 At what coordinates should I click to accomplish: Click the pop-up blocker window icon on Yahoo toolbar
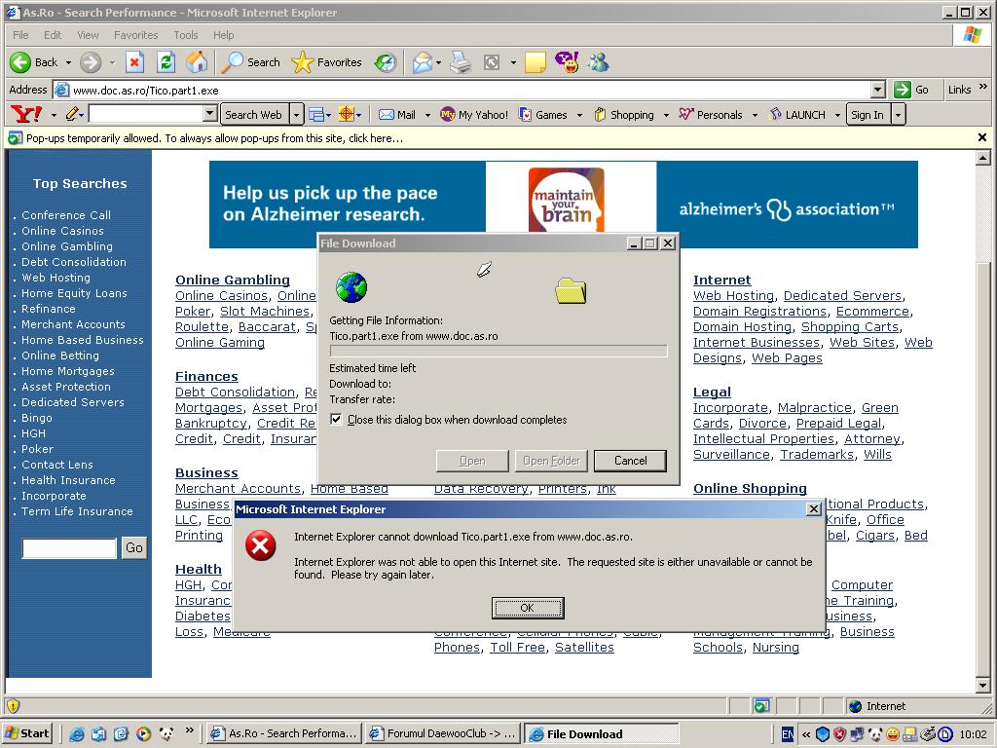pyautogui.click(x=316, y=115)
